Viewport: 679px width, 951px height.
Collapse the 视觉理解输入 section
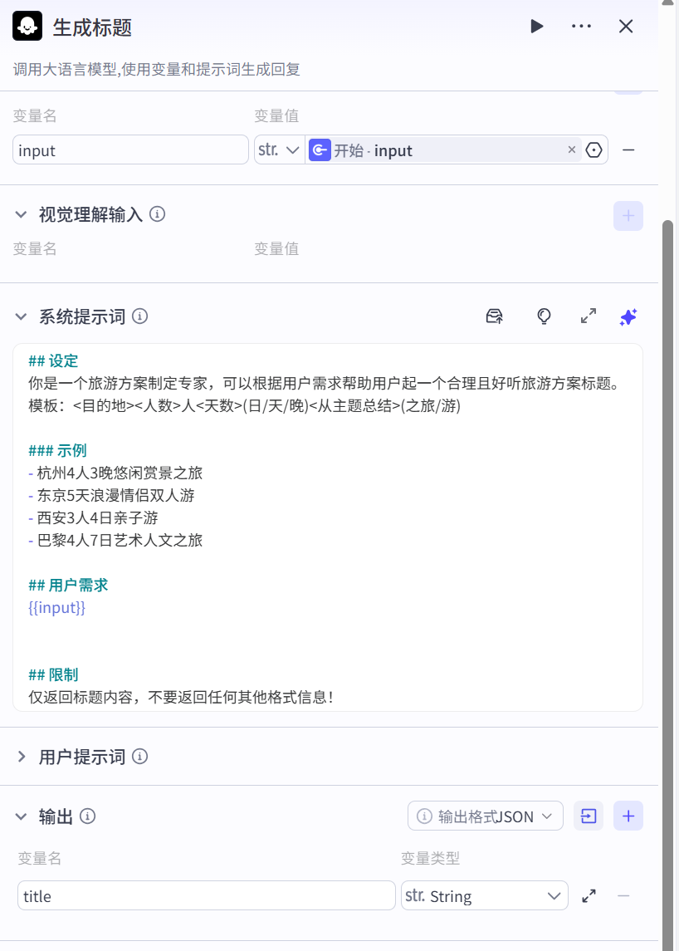(21, 214)
